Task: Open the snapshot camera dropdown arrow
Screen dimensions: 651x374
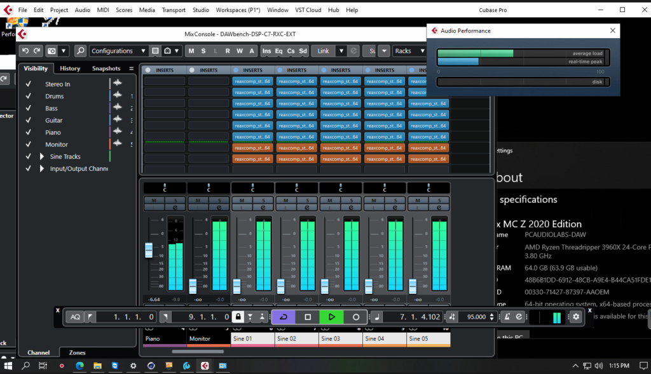Action: click(64, 51)
